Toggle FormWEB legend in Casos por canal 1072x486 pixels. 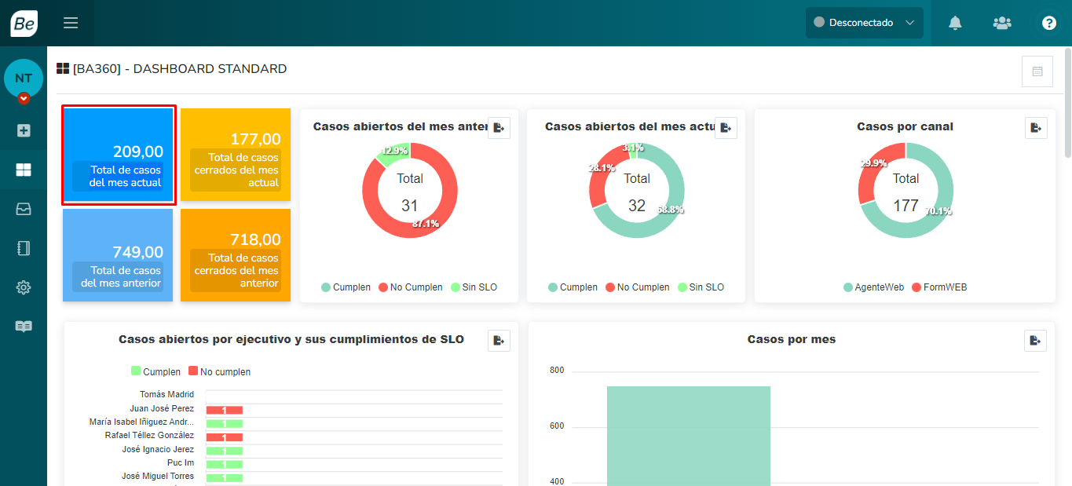939,287
